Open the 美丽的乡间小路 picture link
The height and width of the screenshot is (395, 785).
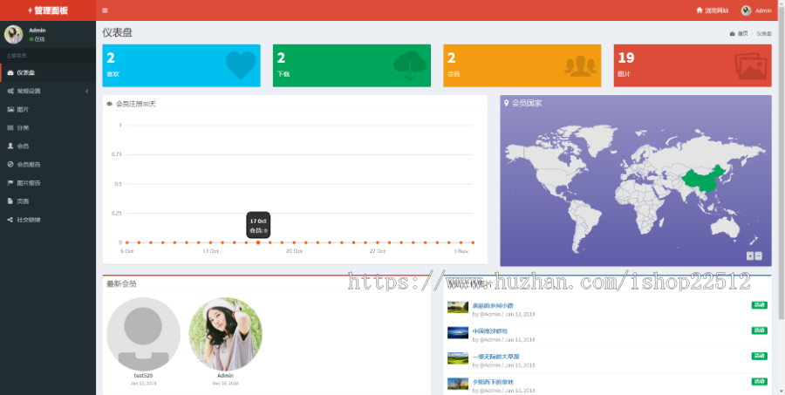tap(493, 305)
